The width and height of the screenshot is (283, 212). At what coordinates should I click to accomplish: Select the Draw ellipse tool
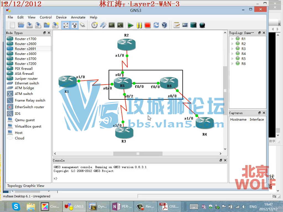point(202,25)
